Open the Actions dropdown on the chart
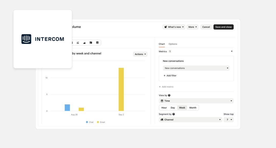The width and height of the screenshot is (276, 148). tap(140, 54)
